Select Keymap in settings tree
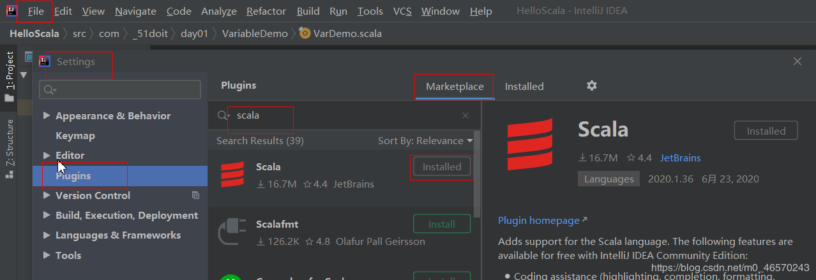 tap(75, 136)
